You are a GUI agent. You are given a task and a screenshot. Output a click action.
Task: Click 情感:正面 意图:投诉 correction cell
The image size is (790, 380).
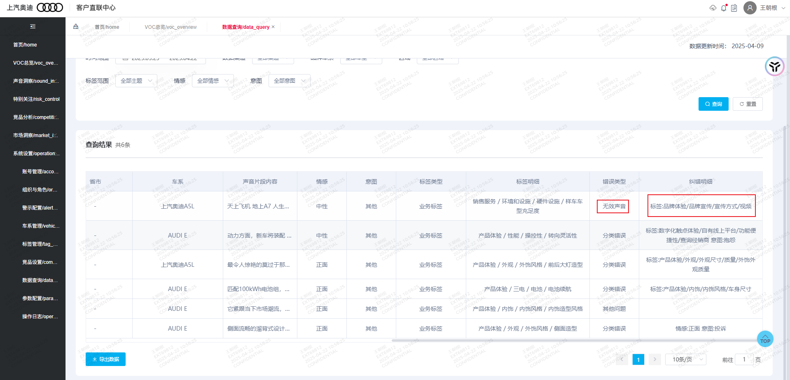tap(701, 329)
